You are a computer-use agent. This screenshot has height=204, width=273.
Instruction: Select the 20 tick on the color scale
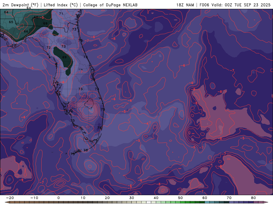click(107, 198)
